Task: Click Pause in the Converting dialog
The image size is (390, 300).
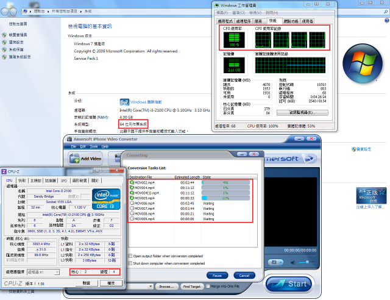Action: 217,276
